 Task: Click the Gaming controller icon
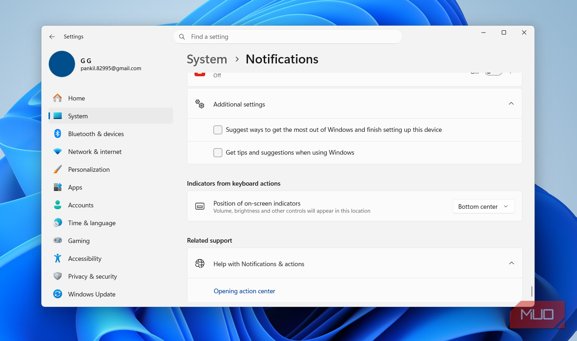click(x=57, y=241)
